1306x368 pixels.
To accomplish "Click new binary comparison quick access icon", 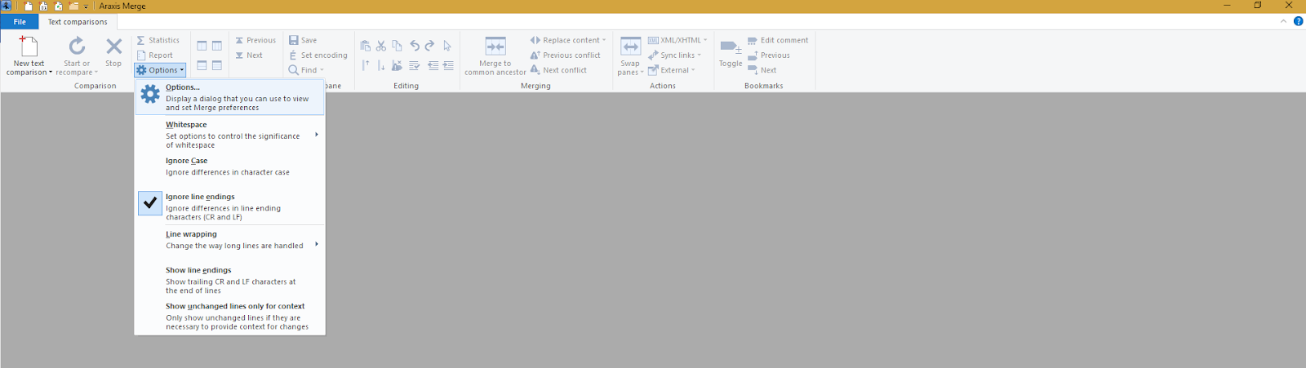I will click(43, 7).
